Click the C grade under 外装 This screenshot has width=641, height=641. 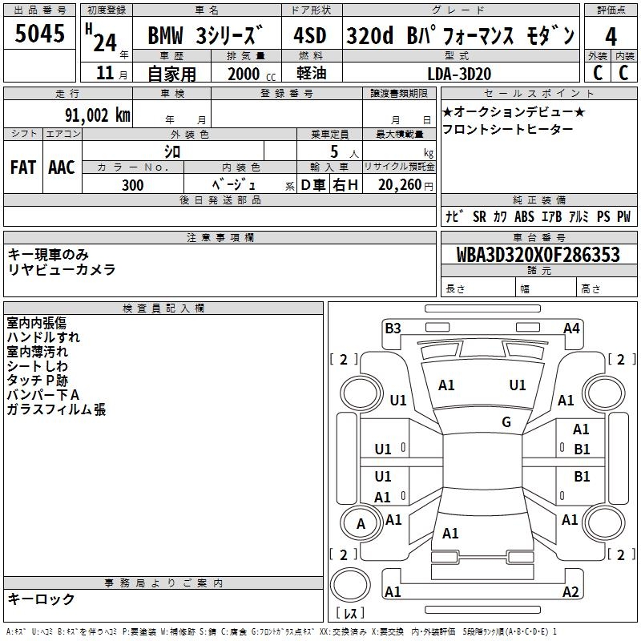(598, 73)
